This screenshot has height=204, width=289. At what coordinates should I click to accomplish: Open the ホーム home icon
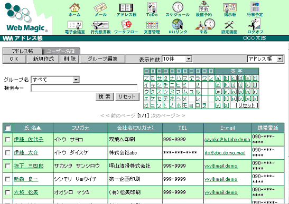click(74, 9)
